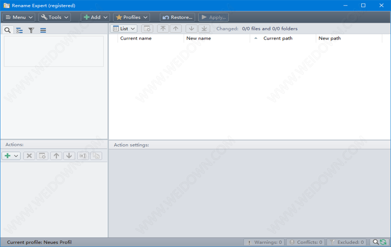Sort by New name column
Viewport: 391px width, 247px height.
click(217, 39)
